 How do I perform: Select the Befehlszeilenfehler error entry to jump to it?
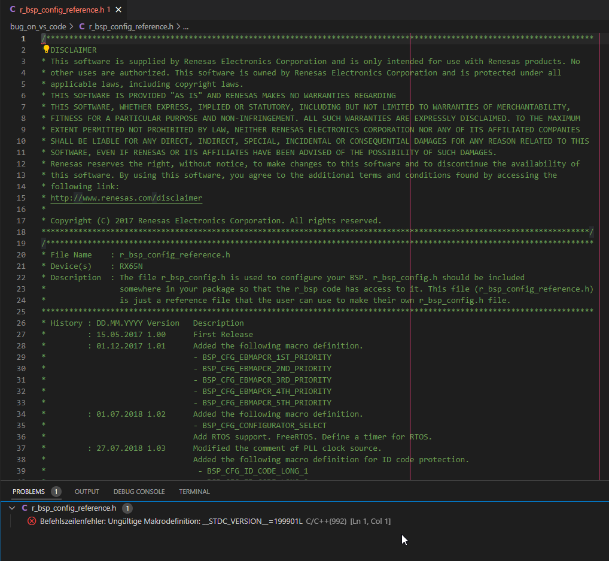click(179, 521)
